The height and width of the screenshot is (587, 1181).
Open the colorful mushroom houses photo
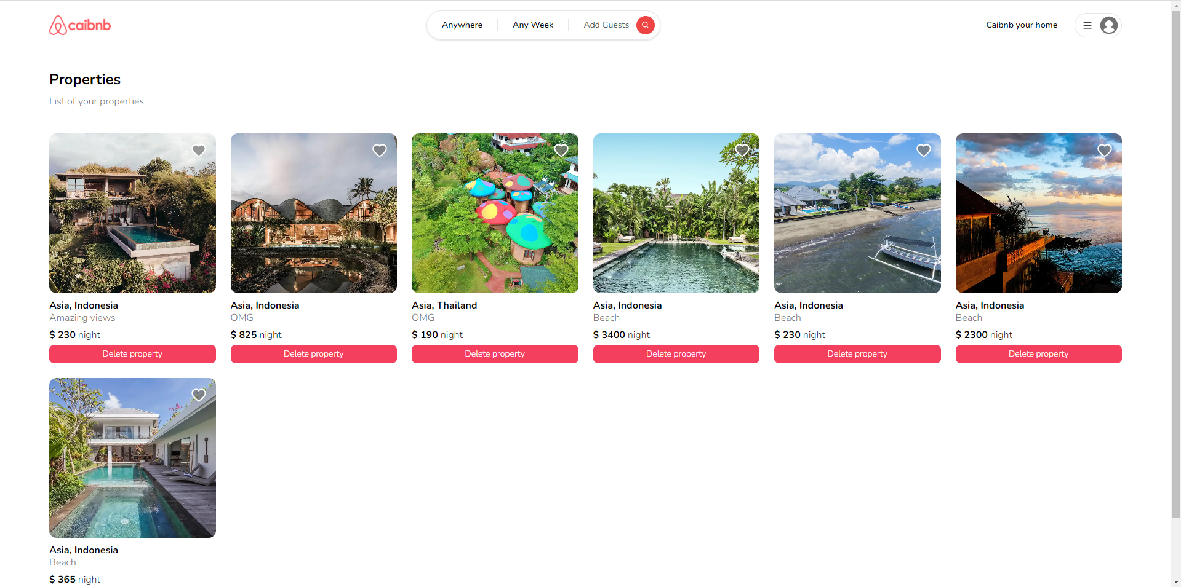[495, 213]
